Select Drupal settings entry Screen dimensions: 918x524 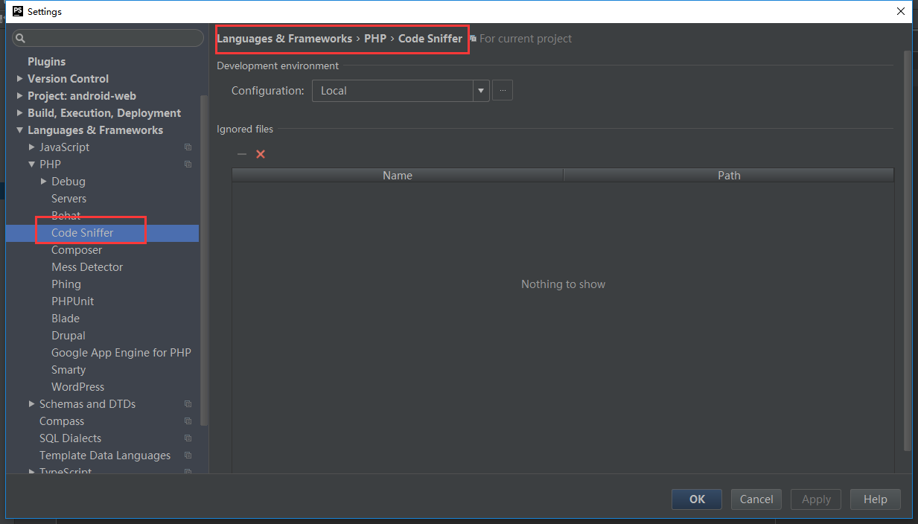[68, 336]
